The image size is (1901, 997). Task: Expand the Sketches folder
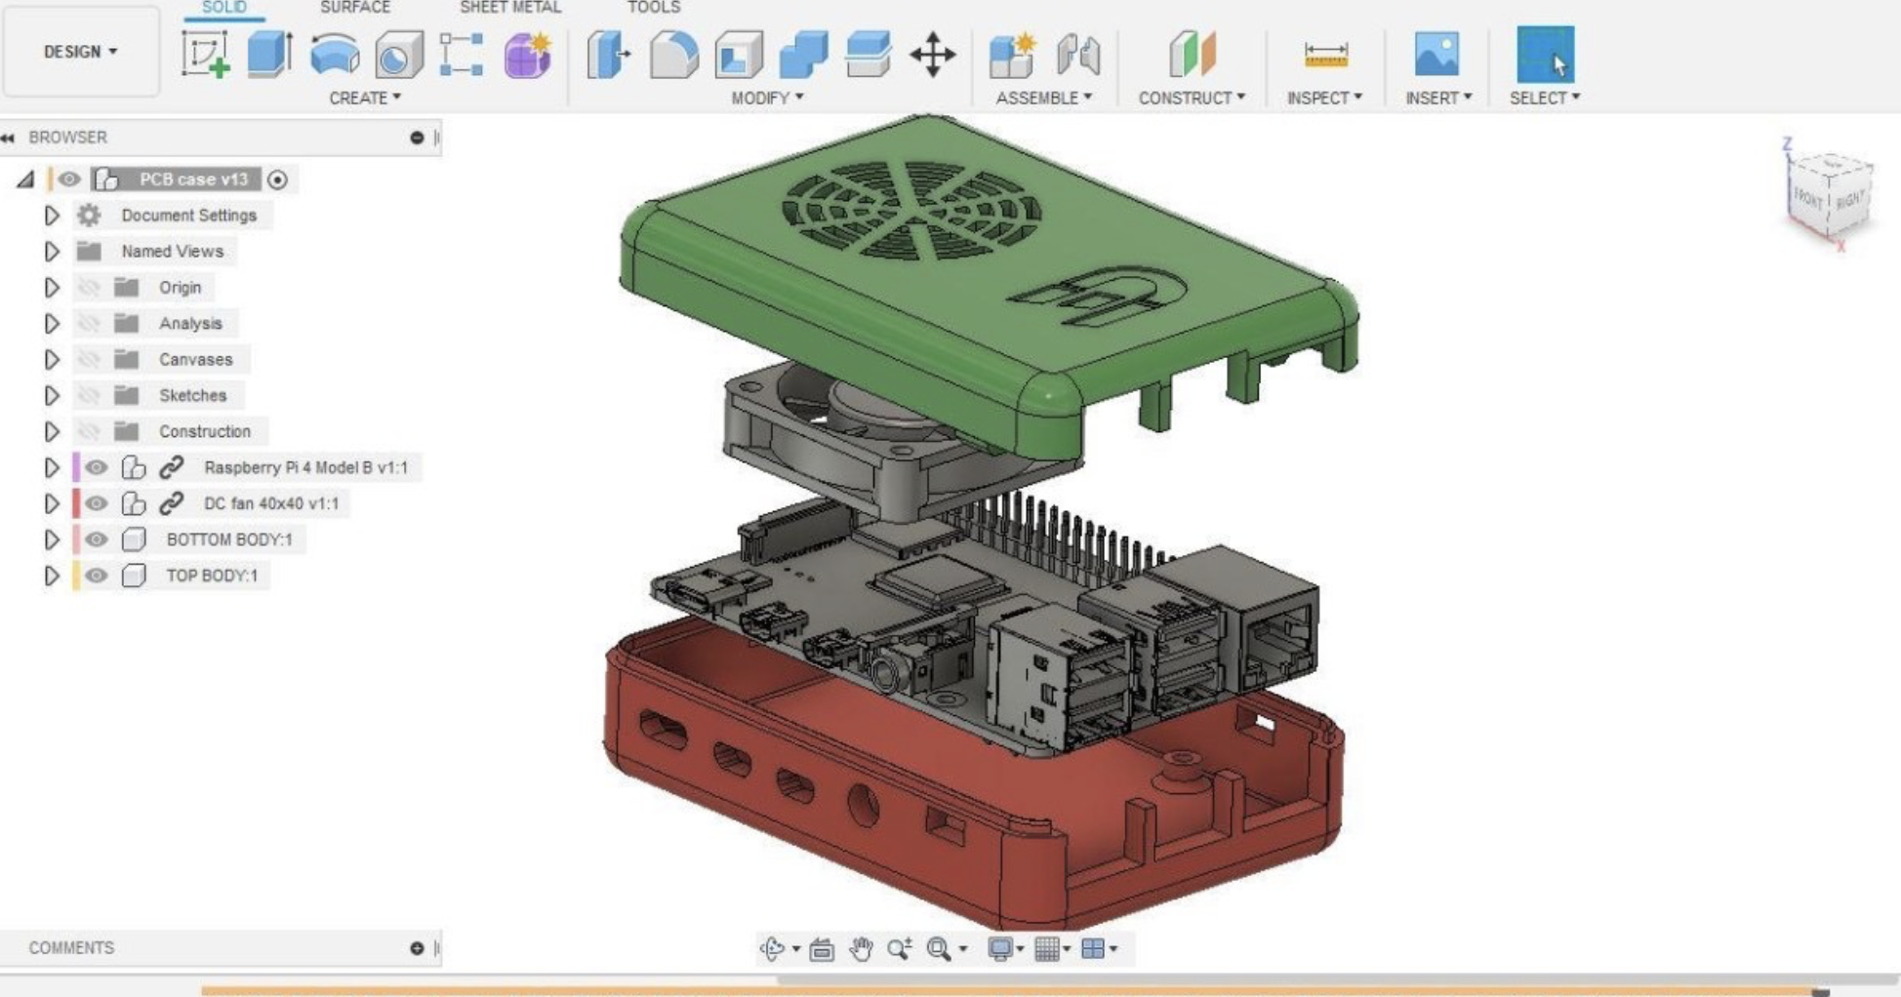(51, 394)
